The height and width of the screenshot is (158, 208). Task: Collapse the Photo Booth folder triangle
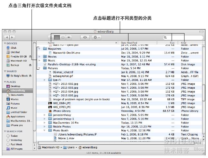[44, 131]
